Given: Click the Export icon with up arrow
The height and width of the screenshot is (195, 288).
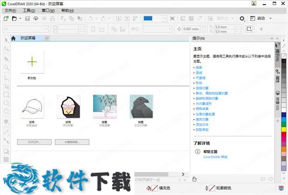Looking at the screenshot, I should tap(127, 19).
